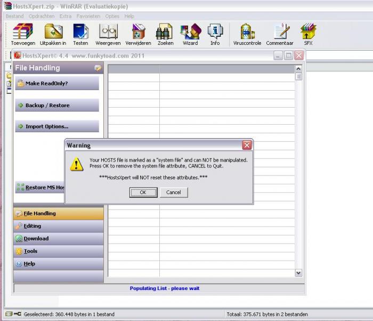The height and width of the screenshot is (321, 373).
Task: Click the drive icon in WinRAR status bar
Action: click(9, 314)
